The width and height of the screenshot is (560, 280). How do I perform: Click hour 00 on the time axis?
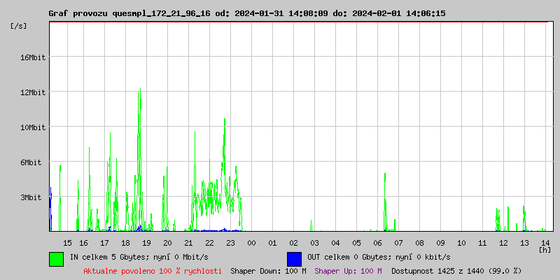[251, 242]
